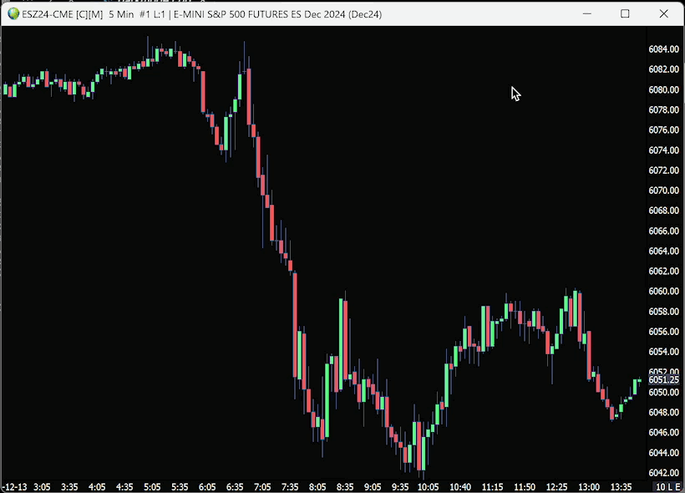Click the 6068.00 price axis label

[x=663, y=211]
